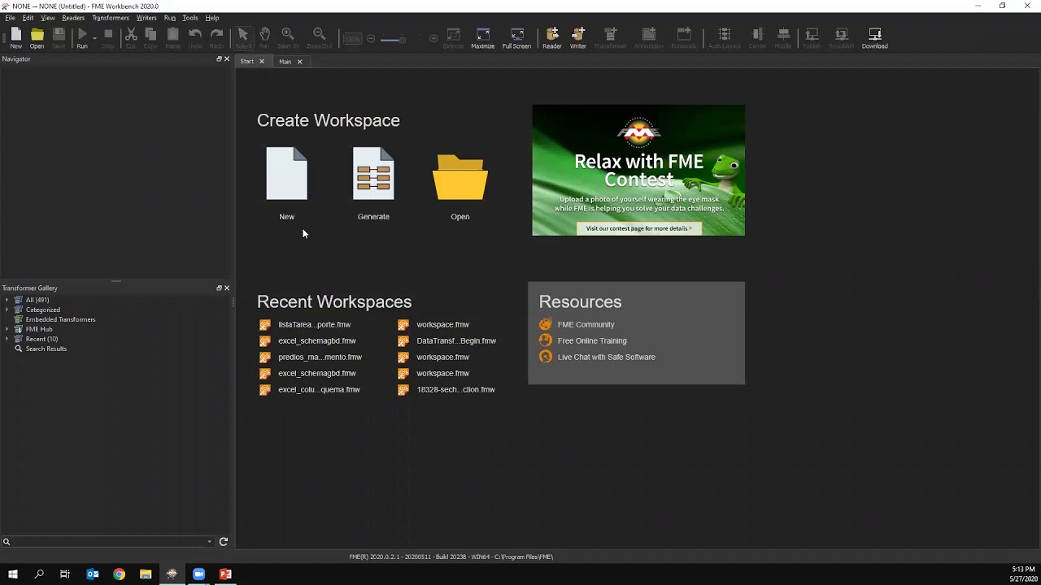Open the Writers menu

[x=146, y=18]
